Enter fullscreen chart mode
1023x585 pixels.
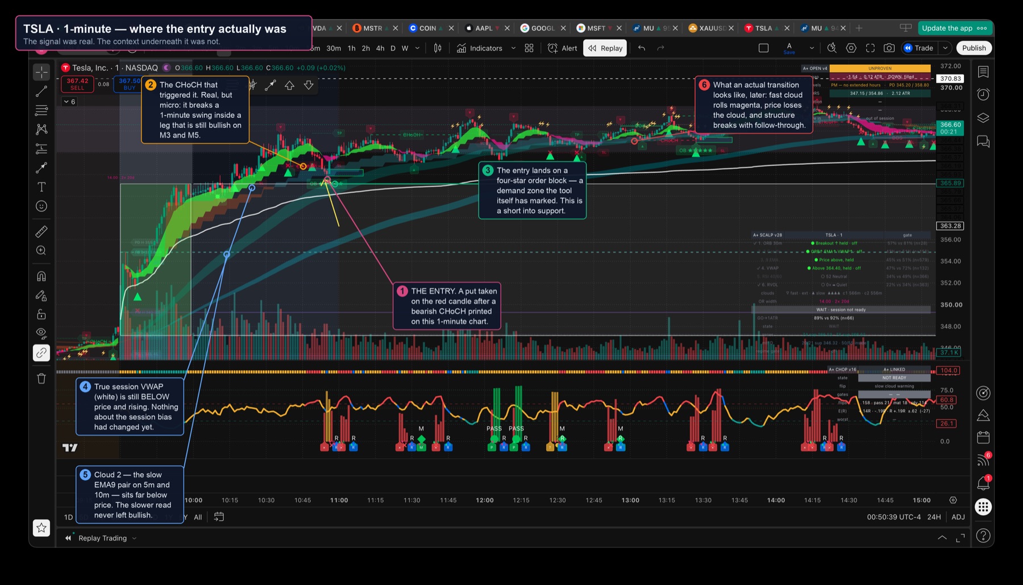870,48
